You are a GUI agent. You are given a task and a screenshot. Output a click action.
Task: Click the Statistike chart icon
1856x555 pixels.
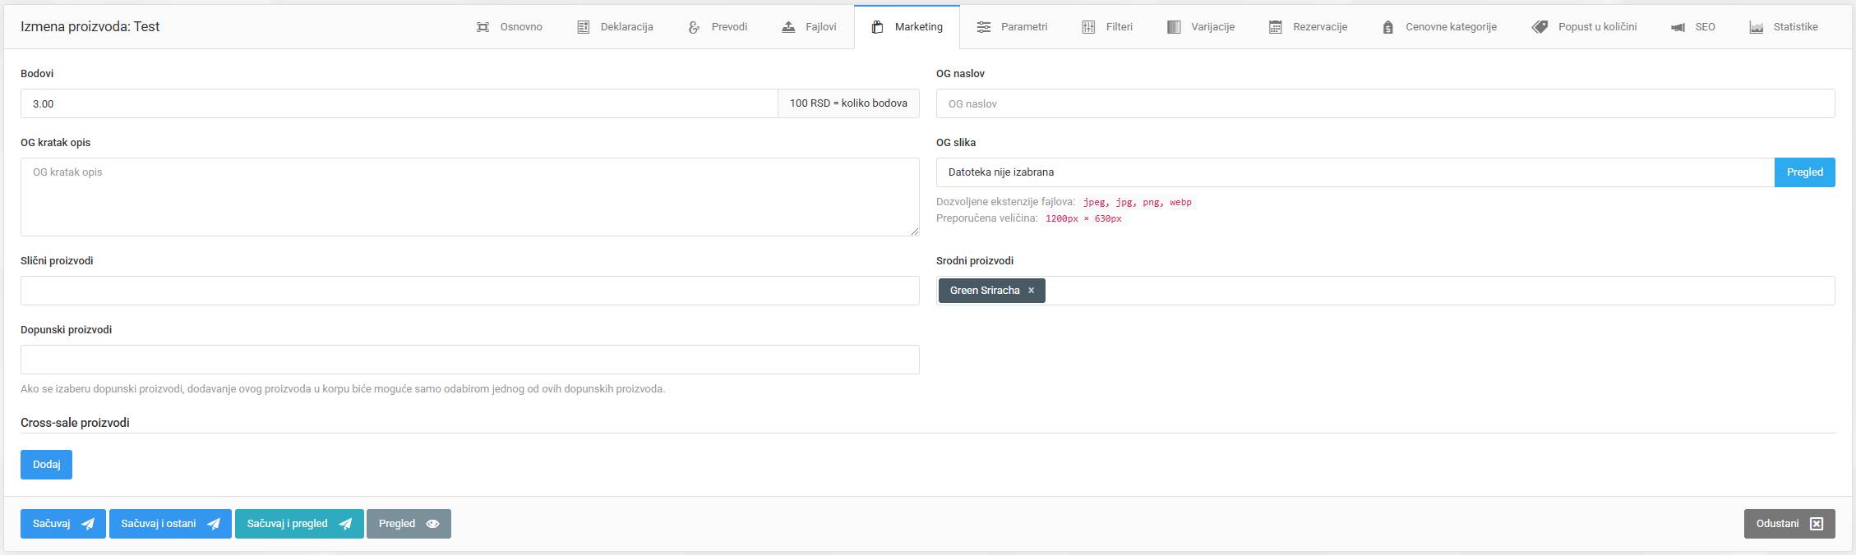1756,27
